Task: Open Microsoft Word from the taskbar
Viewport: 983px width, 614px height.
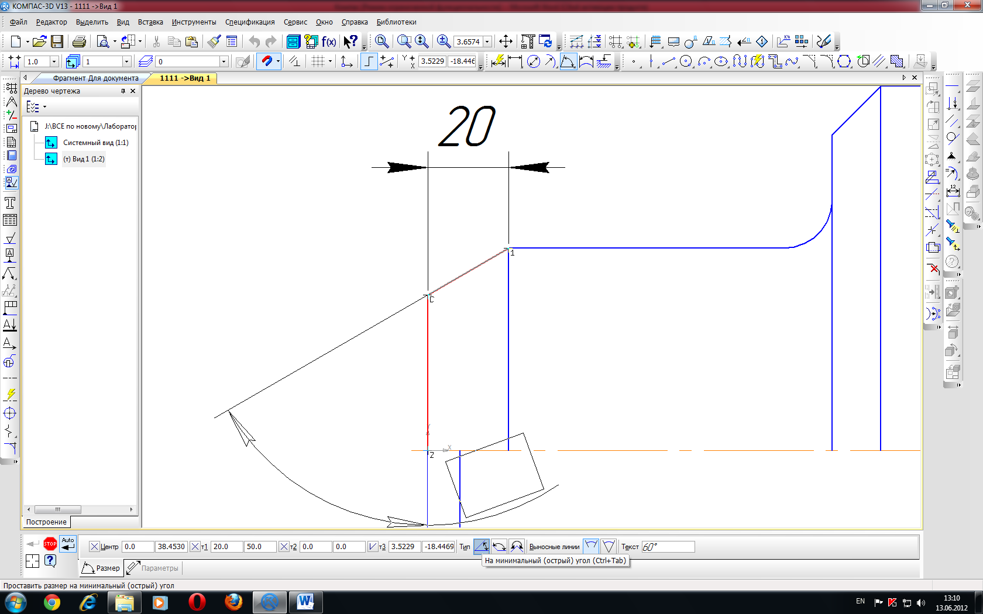Action: point(305,602)
